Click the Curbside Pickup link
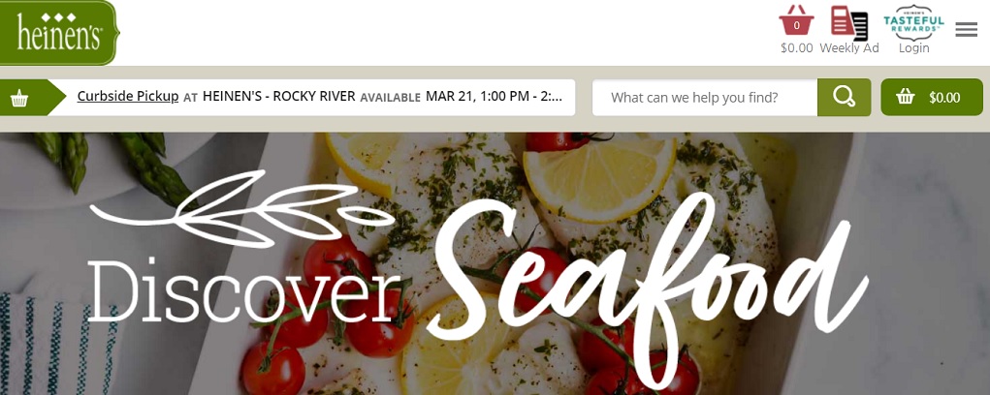The image size is (990, 395). pos(128,97)
